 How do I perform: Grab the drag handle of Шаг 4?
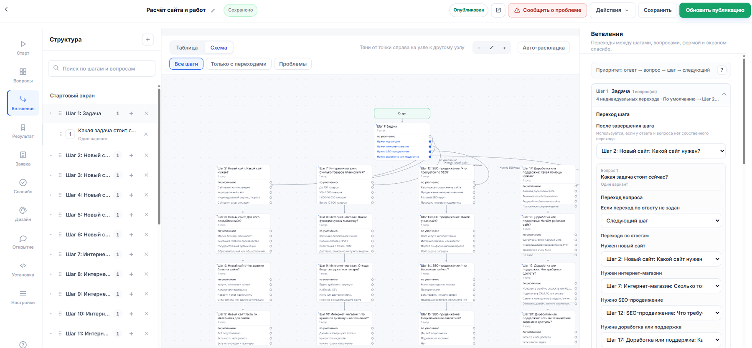point(60,195)
